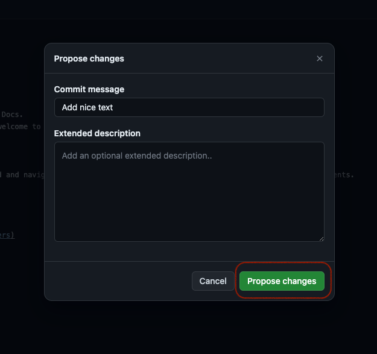This screenshot has width=377, height=354.
Task: Click the 'Commit message' field label
Action: (x=89, y=89)
